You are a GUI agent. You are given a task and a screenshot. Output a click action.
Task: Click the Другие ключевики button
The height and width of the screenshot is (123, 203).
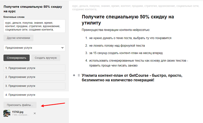point(18,38)
